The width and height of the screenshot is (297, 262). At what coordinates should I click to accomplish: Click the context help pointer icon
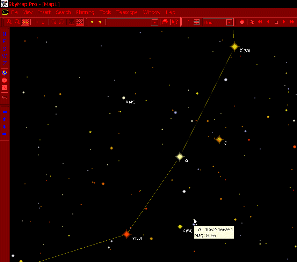click(x=175, y=22)
